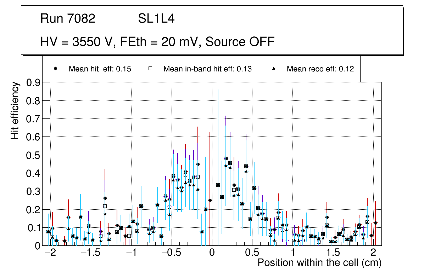Click the −2 tick label on x-axis

(x=50, y=253)
